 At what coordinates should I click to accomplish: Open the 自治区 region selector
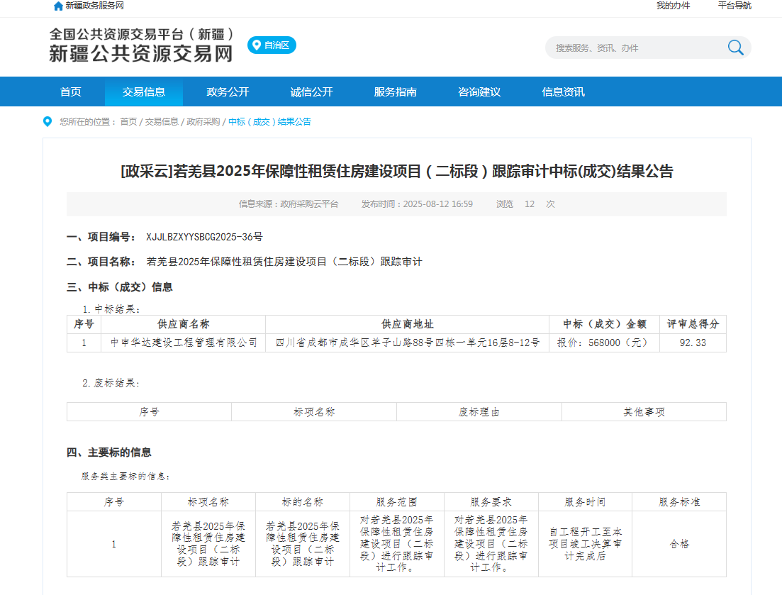[x=272, y=45]
